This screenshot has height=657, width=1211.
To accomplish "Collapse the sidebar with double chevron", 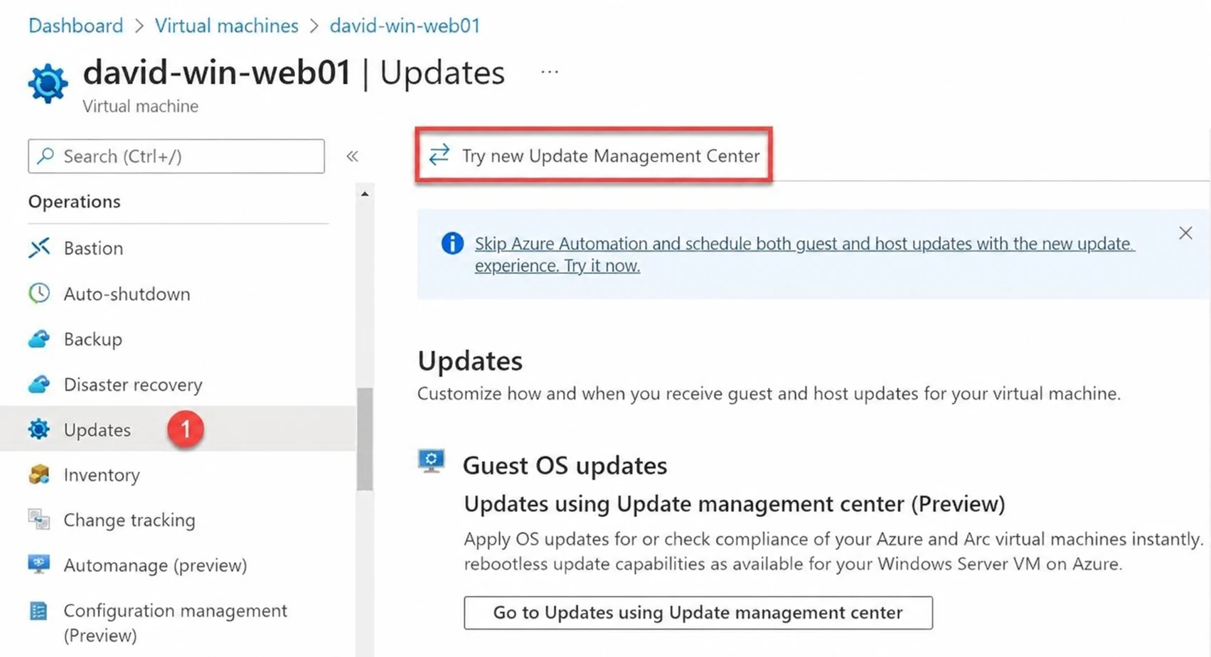I will [x=352, y=156].
